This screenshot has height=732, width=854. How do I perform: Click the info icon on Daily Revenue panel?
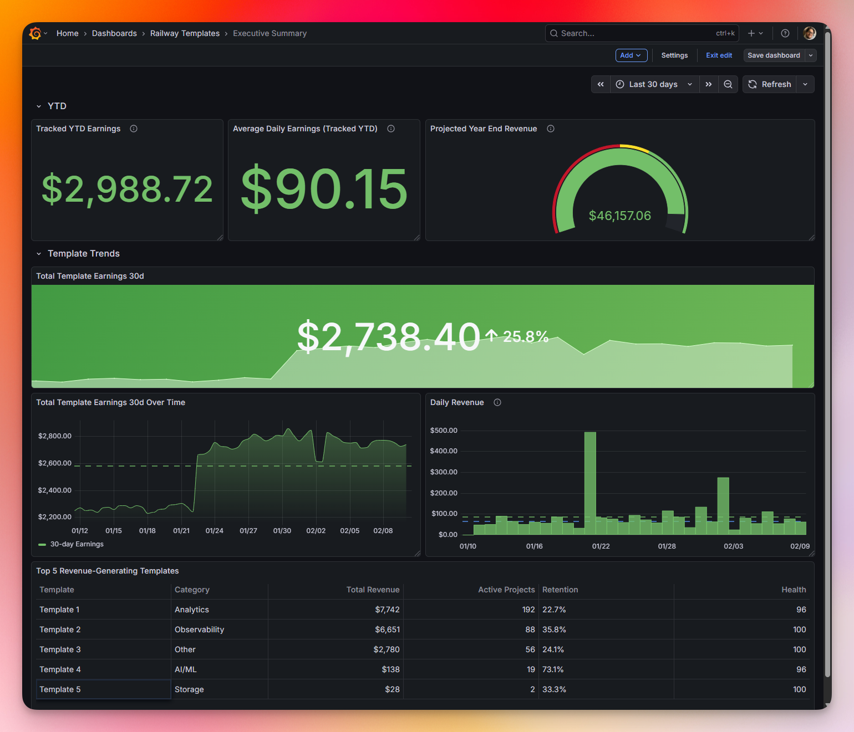496,402
